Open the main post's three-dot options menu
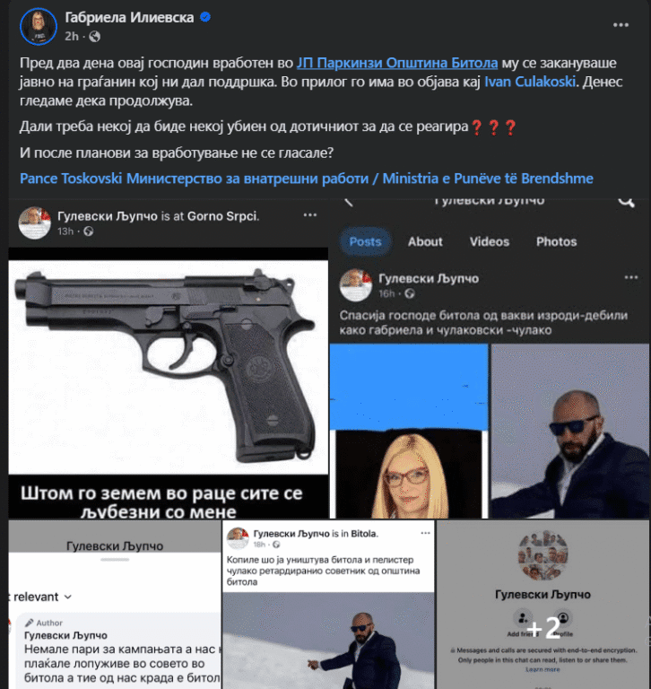 coord(621,25)
